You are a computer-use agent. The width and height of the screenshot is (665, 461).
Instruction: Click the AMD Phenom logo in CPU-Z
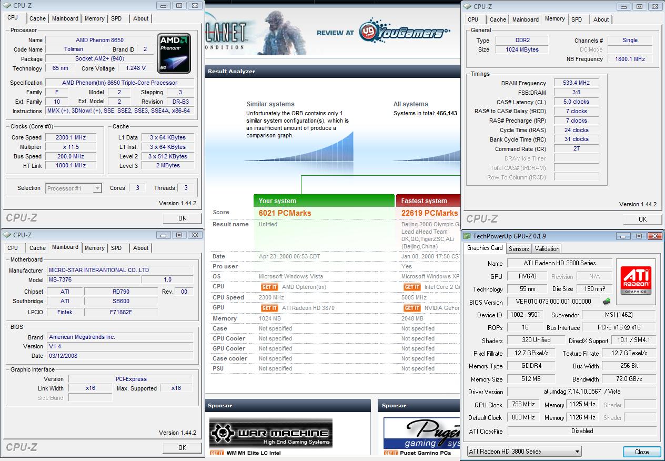pos(174,54)
